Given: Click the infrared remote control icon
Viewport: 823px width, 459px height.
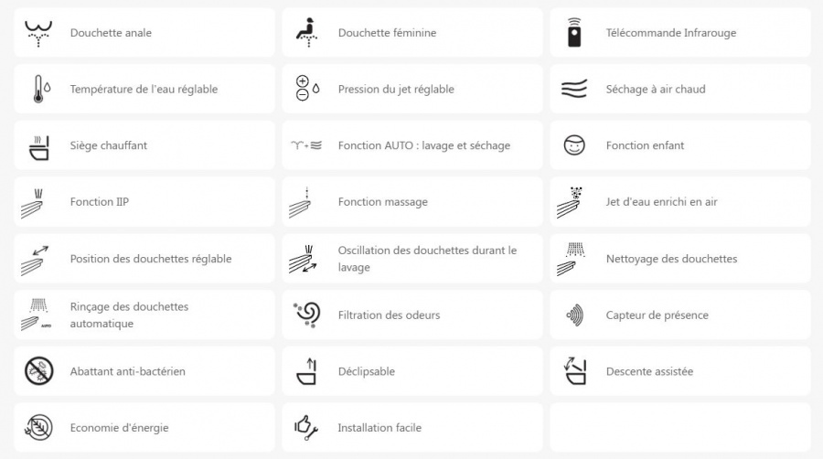Looking at the screenshot, I should [574, 33].
